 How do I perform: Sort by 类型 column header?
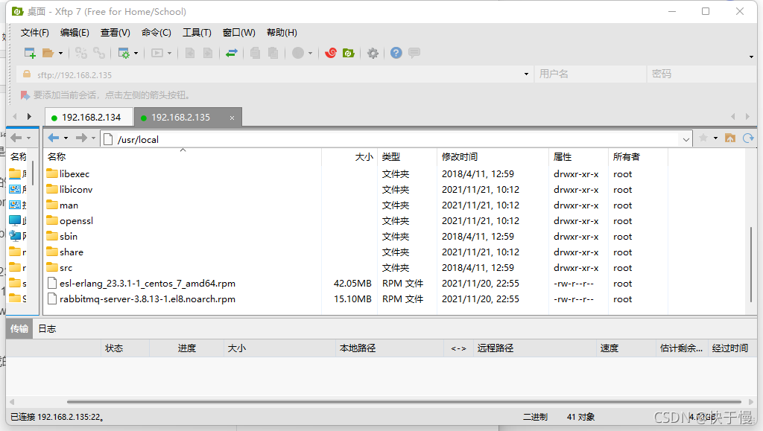tap(408, 156)
